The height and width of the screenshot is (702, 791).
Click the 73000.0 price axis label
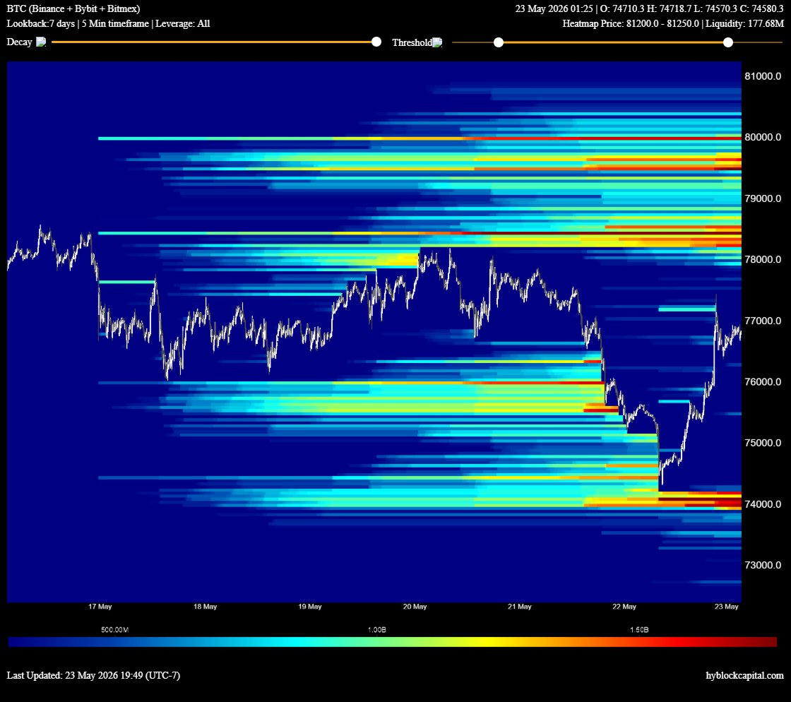point(763,565)
